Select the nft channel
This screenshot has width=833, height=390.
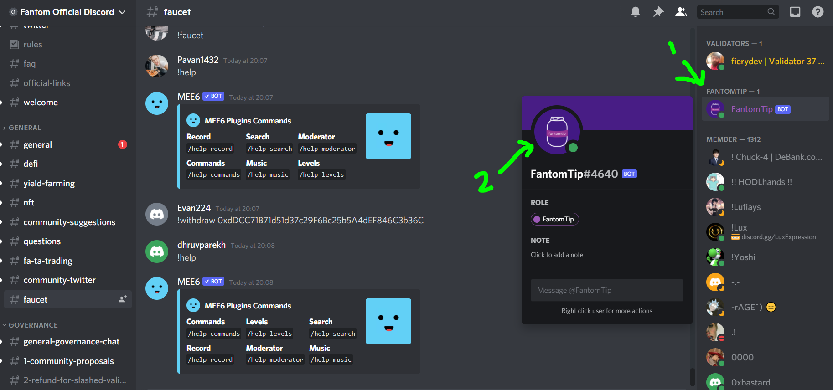(x=68, y=202)
